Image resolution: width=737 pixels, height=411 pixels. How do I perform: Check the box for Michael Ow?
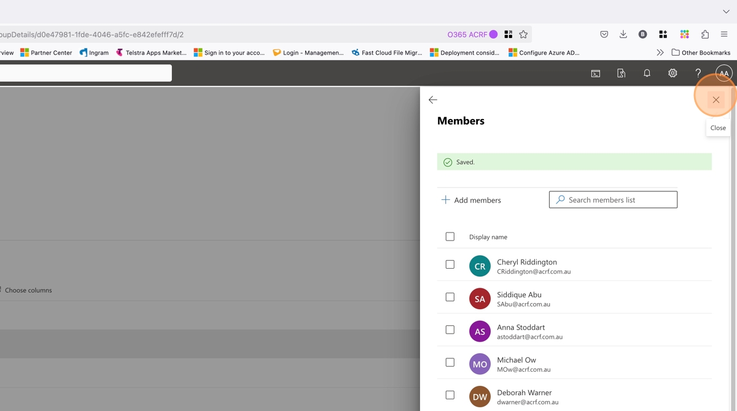450,363
